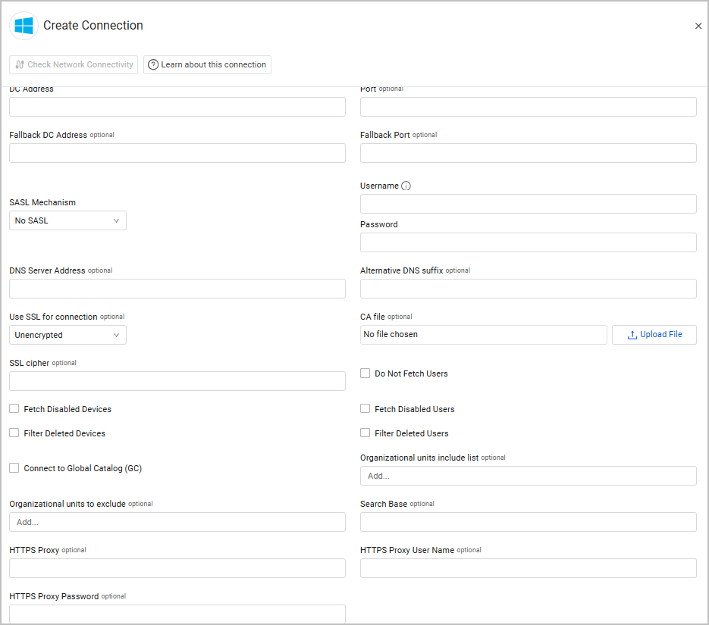The height and width of the screenshot is (625, 709).
Task: Close the Create Connection dialog
Action: (x=698, y=27)
